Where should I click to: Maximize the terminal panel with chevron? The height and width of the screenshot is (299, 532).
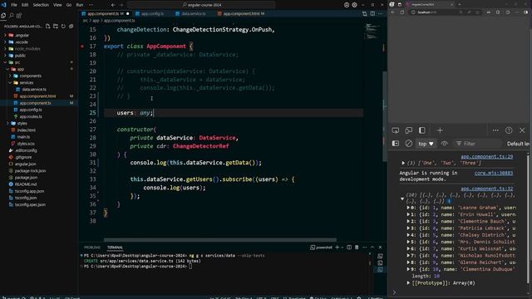point(372,248)
